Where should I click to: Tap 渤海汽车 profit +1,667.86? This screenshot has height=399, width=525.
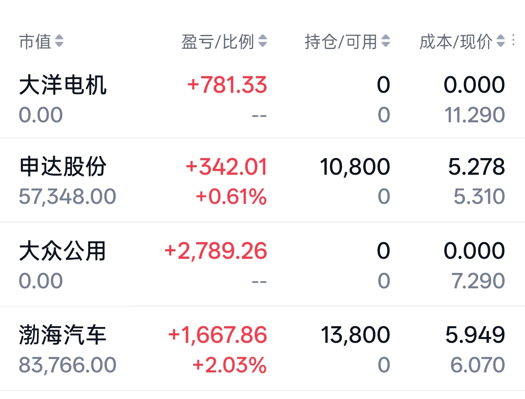[217, 335]
